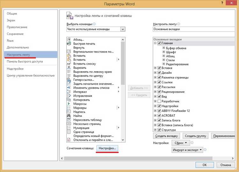Image resolution: width=239 pixels, height=172 pixels.
Task: Open the Общие settings category
Action: (12, 14)
